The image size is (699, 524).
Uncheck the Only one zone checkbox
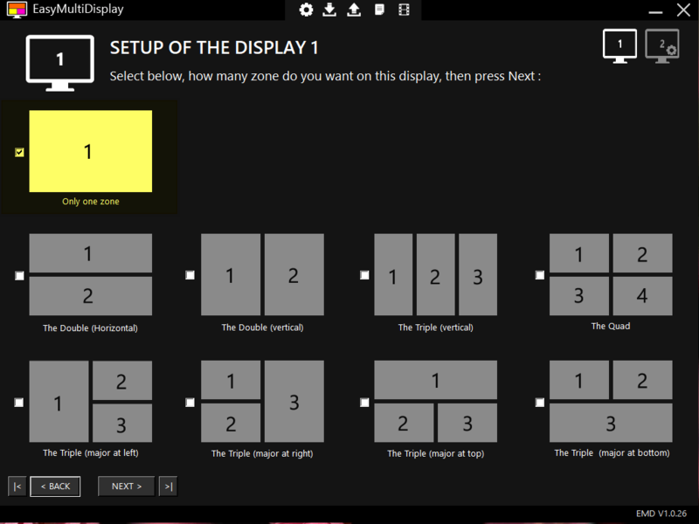[x=18, y=151]
